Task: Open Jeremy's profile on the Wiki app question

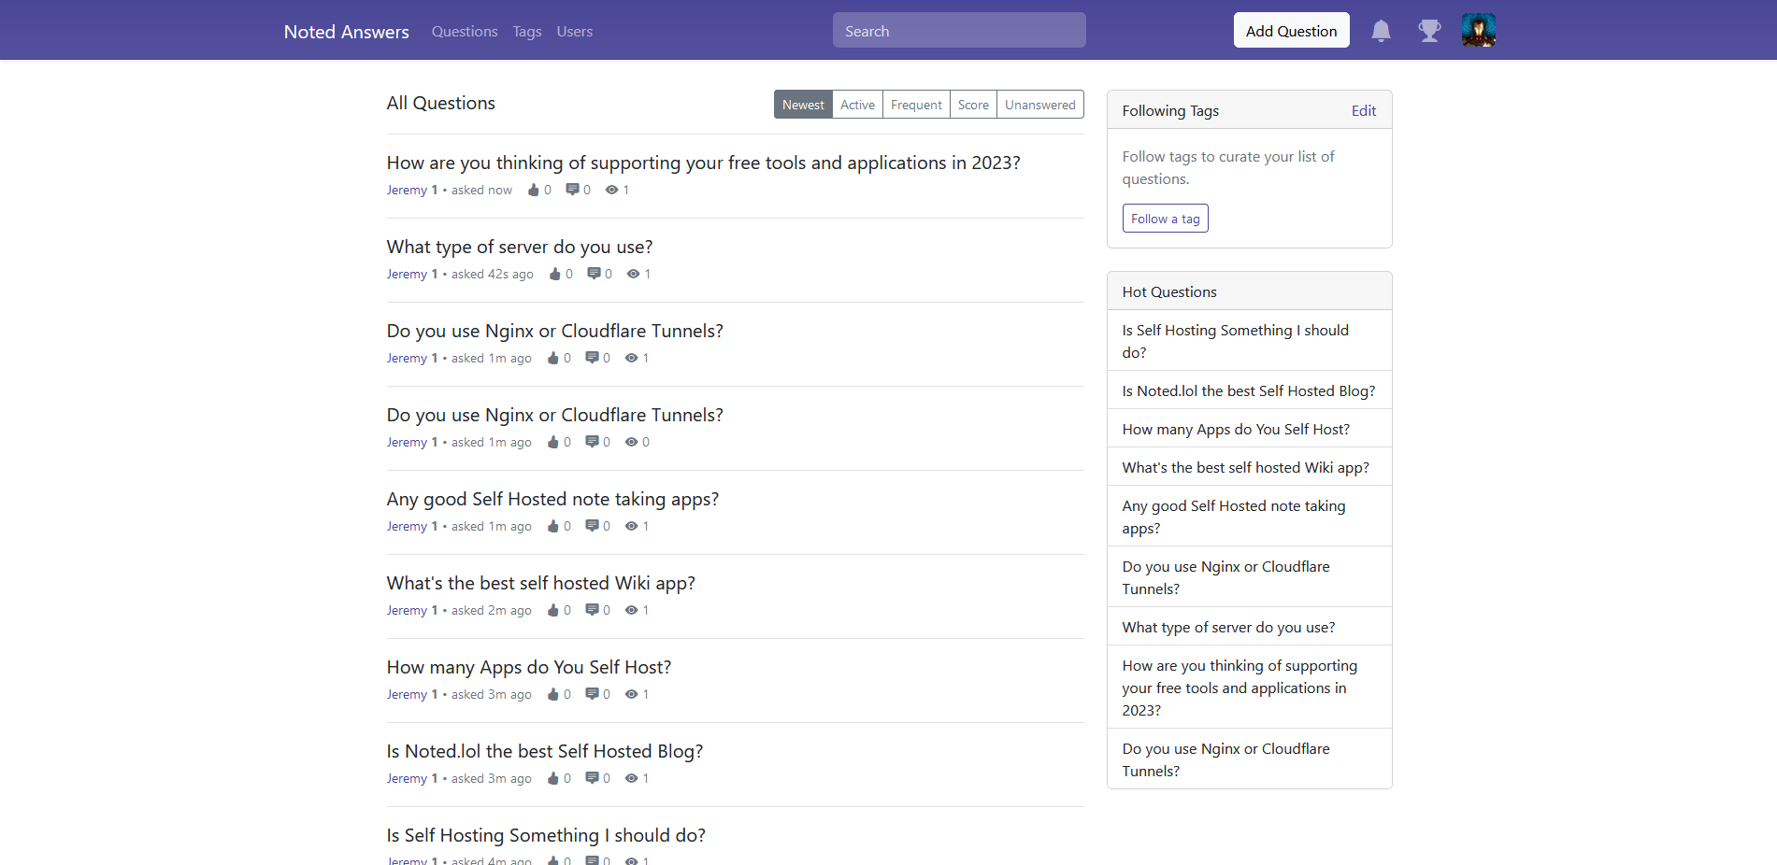Action: pyautogui.click(x=407, y=610)
